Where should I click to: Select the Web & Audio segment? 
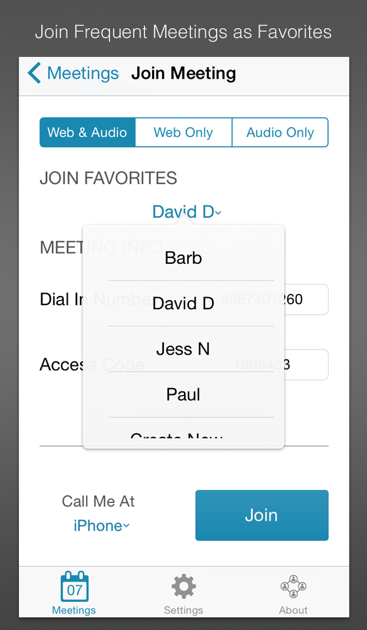(x=87, y=133)
